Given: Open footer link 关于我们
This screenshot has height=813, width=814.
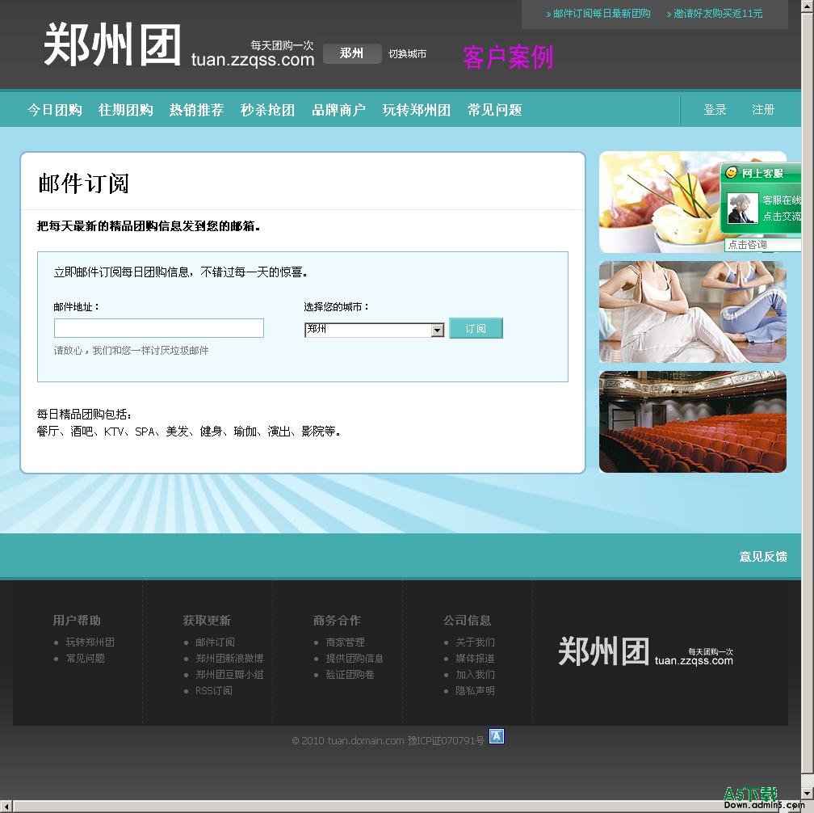Looking at the screenshot, I should 475,642.
